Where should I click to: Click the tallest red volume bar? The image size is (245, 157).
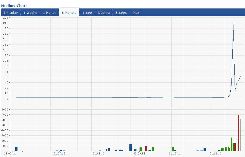point(239,133)
